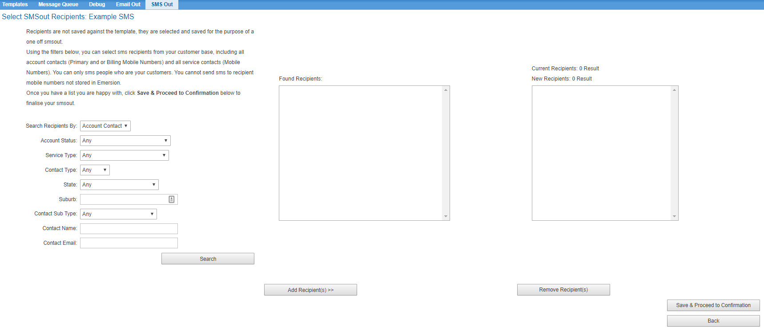Open the Message Queue tab

pos(58,4)
